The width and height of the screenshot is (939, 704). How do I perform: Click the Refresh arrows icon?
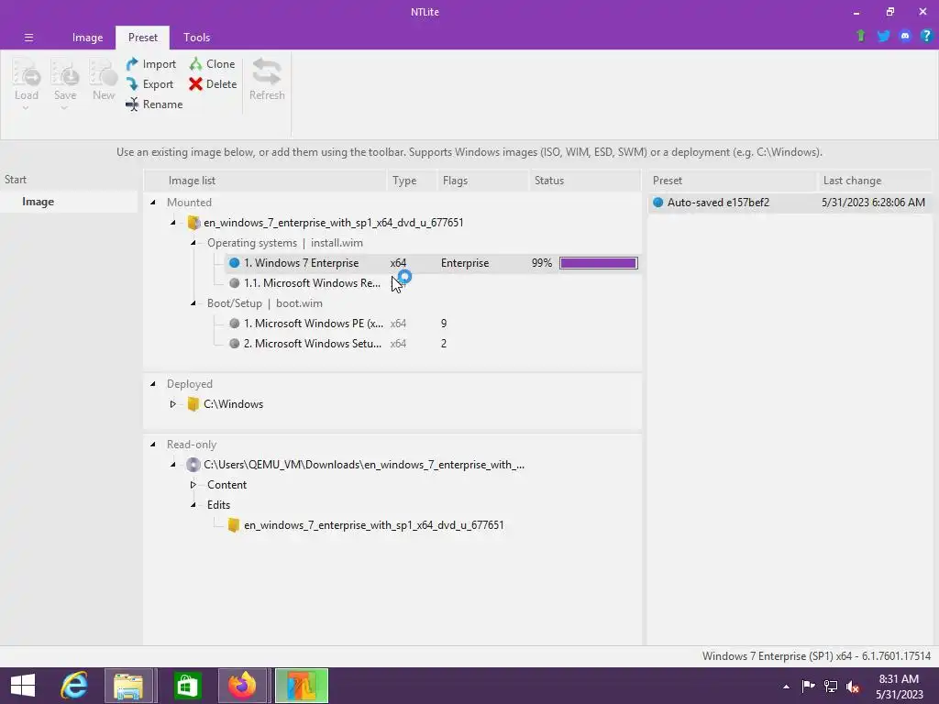point(267,71)
